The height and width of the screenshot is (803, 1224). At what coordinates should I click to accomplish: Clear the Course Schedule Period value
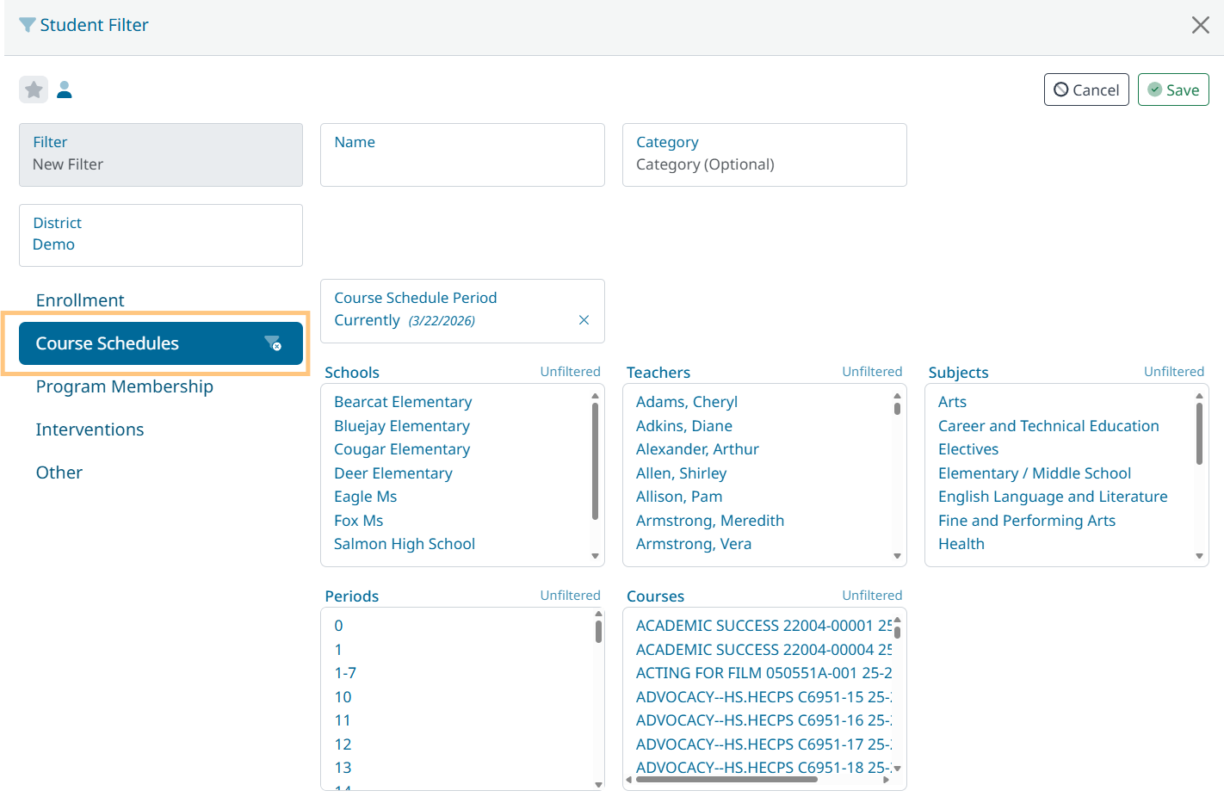point(584,320)
